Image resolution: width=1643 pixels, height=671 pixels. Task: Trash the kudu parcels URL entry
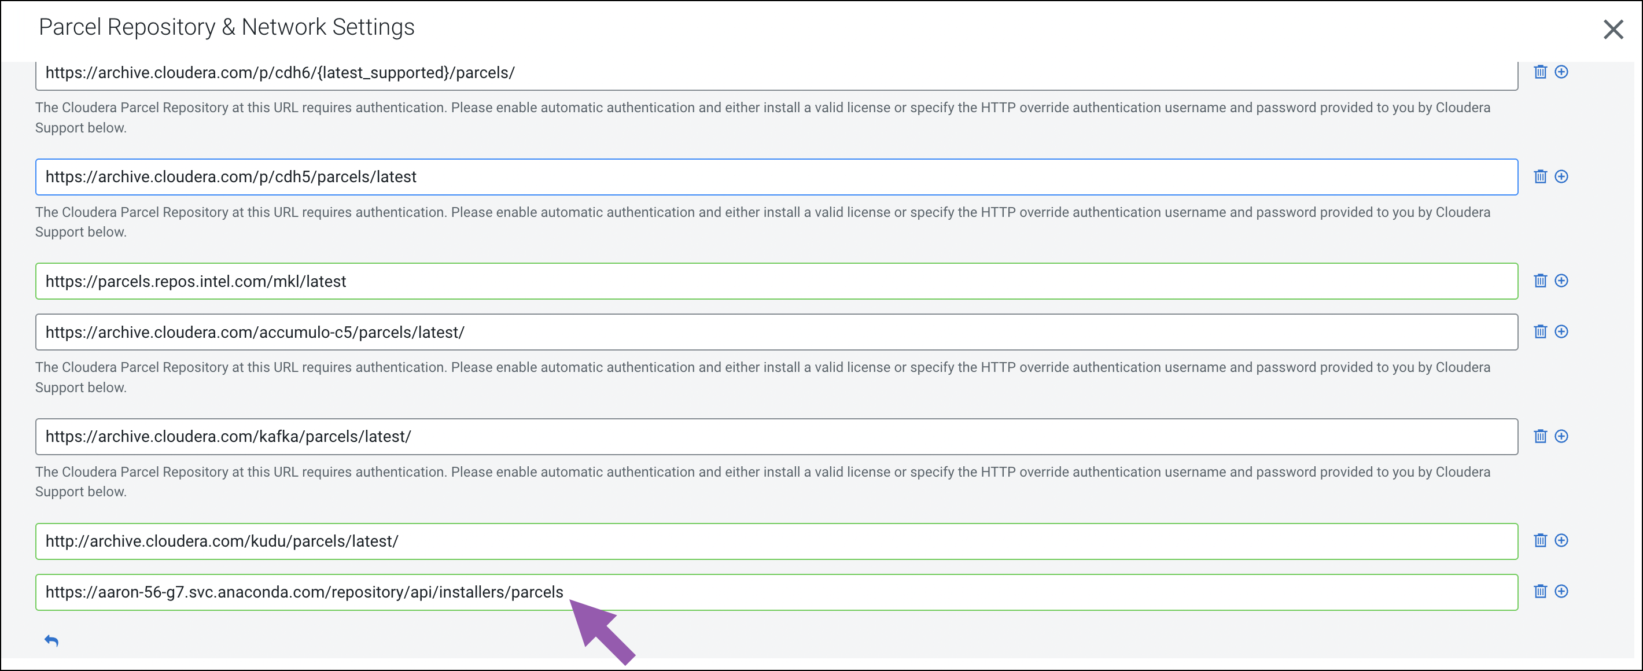point(1539,541)
